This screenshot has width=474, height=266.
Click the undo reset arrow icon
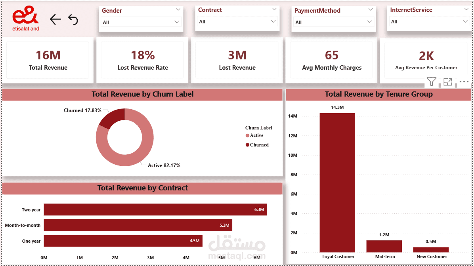[x=73, y=20]
